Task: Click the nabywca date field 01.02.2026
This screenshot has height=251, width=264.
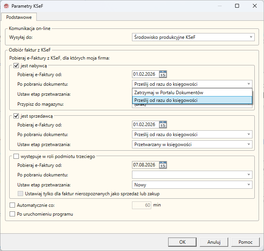Action: click(x=145, y=74)
